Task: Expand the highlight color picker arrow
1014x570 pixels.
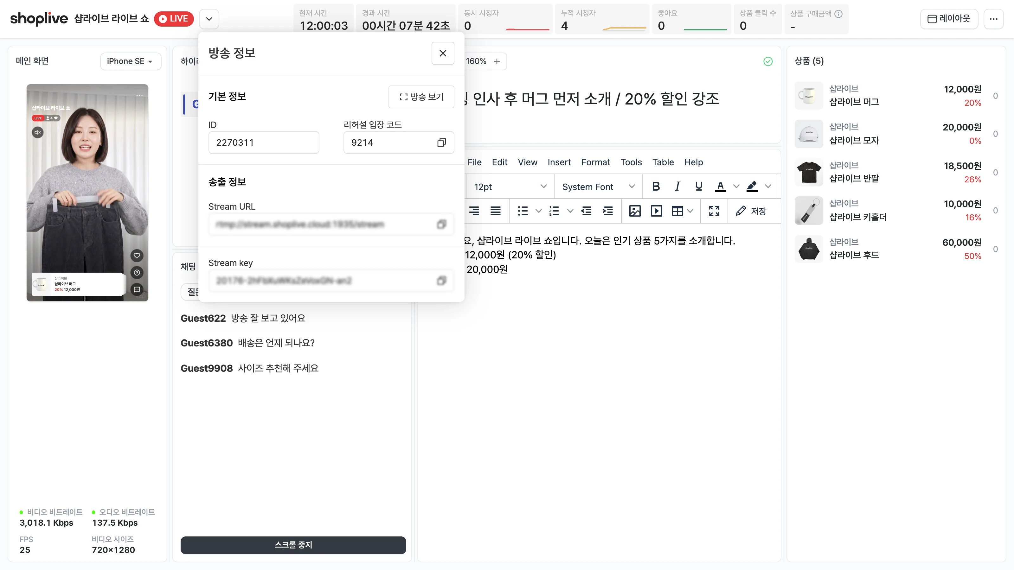Action: pos(768,187)
